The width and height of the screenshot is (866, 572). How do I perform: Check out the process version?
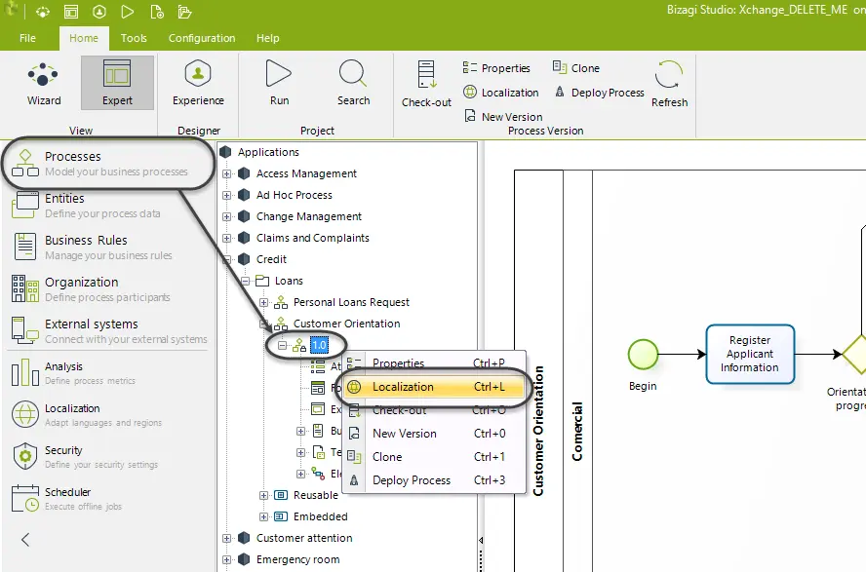(x=426, y=85)
